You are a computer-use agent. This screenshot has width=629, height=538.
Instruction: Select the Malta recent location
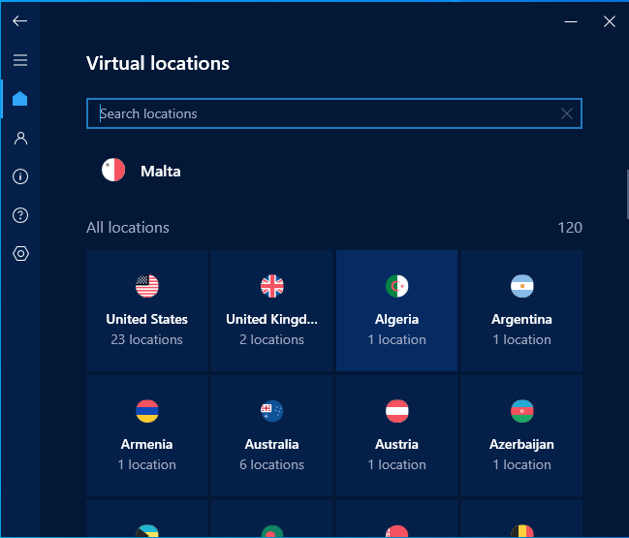(x=161, y=172)
